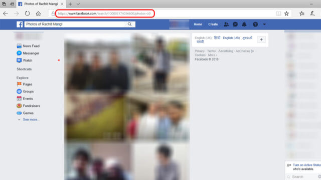The height and width of the screenshot is (180, 321).
Task: Add a language with plus button
Action: point(261,39)
